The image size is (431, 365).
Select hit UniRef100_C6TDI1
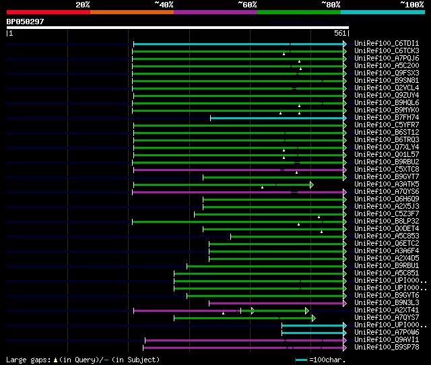[387, 43]
